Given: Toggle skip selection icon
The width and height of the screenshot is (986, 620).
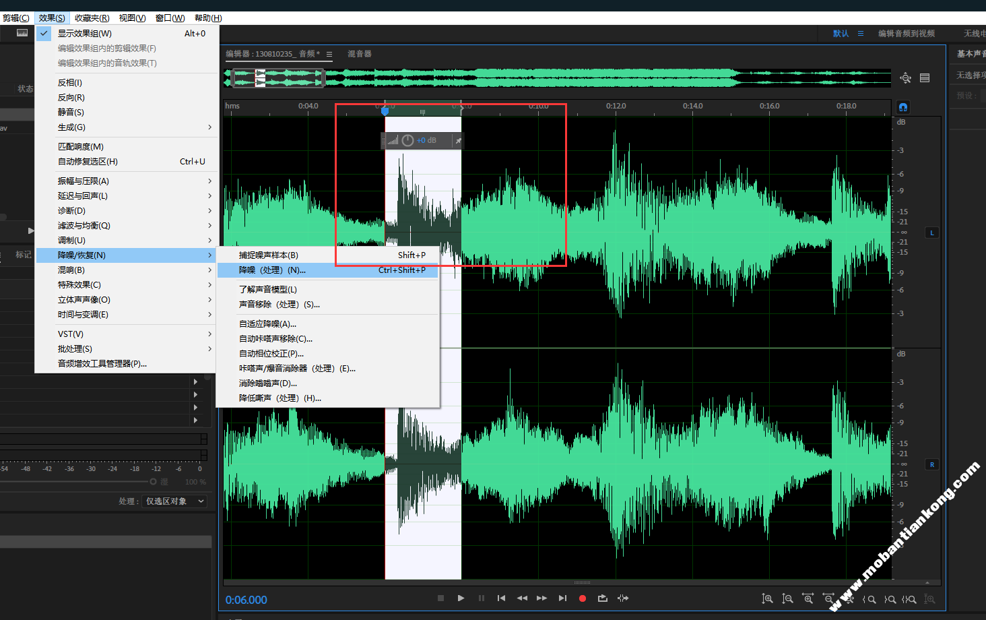Looking at the screenshot, I should pyautogui.click(x=623, y=598).
